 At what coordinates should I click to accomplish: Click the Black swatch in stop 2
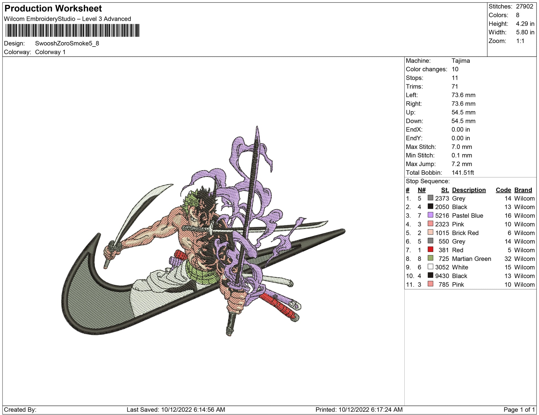pos(430,206)
